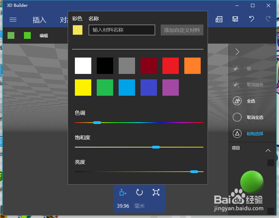Click the 取消全选 deselect all icon
This screenshot has width=279, height=218.
(x=237, y=117)
